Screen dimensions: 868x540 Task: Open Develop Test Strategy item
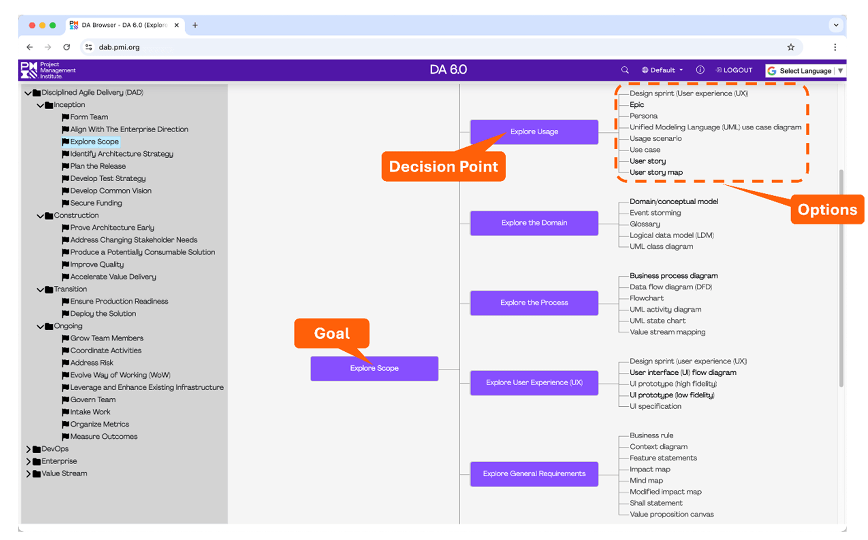(x=108, y=179)
